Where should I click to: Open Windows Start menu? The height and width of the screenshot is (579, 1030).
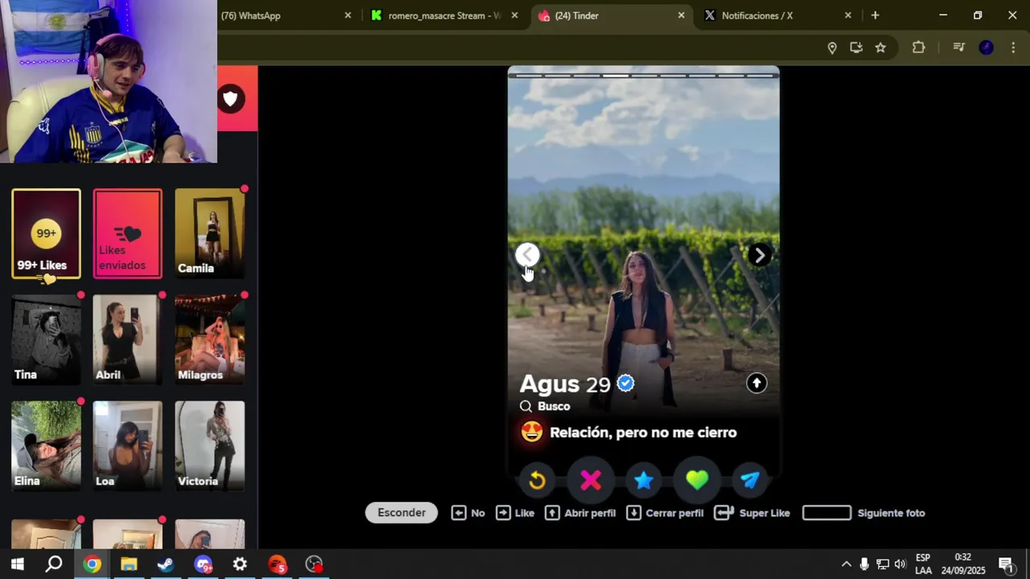pyautogui.click(x=17, y=564)
